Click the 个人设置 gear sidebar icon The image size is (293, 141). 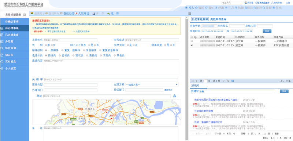click(2, 69)
